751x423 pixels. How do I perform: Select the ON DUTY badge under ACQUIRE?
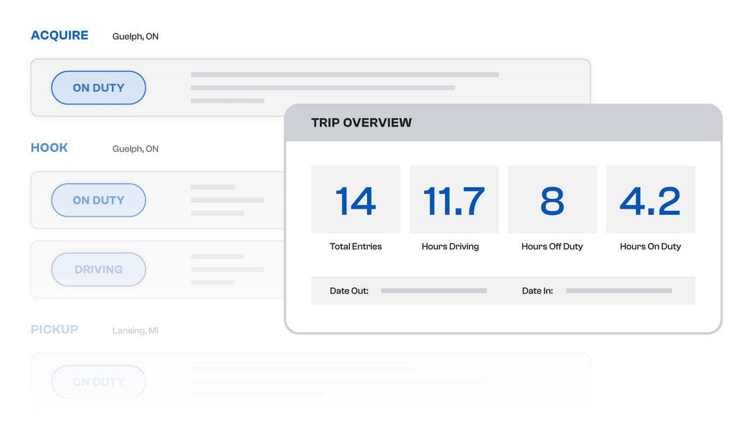coord(98,88)
